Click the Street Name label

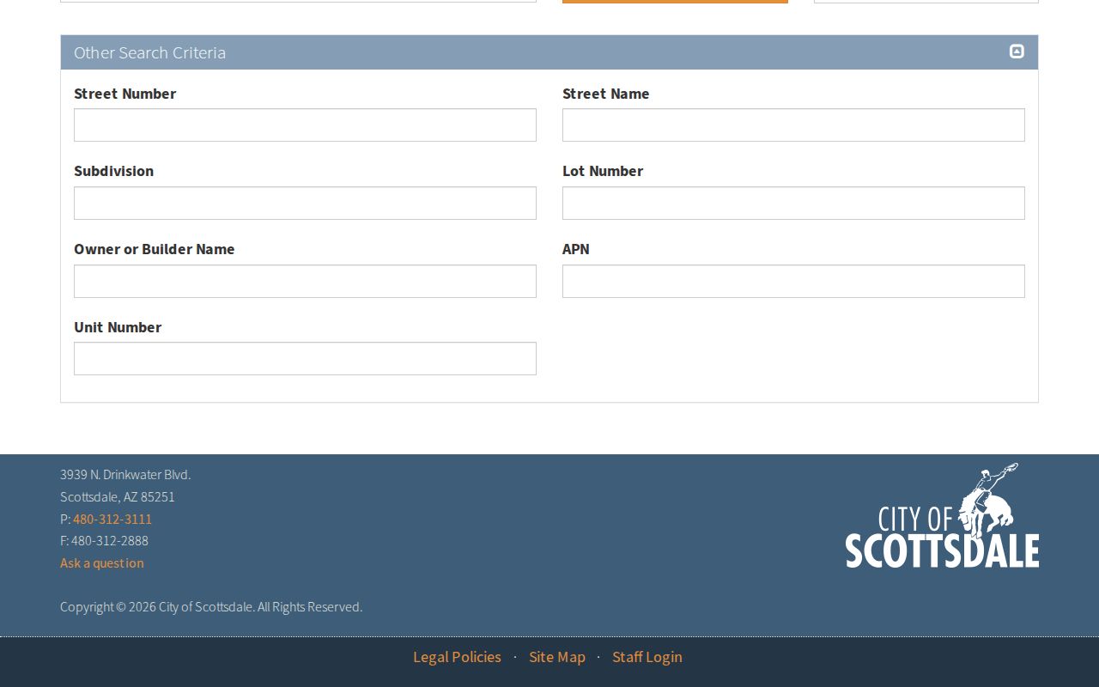[x=606, y=94]
